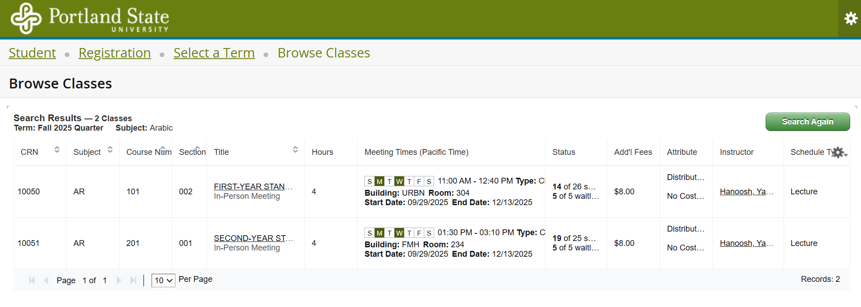Go back to Select a Term
This screenshot has width=861, height=307.
click(214, 53)
